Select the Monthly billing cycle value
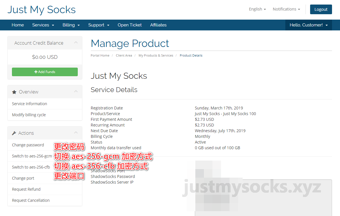Viewport: 340px width, 216px height. 202,136
